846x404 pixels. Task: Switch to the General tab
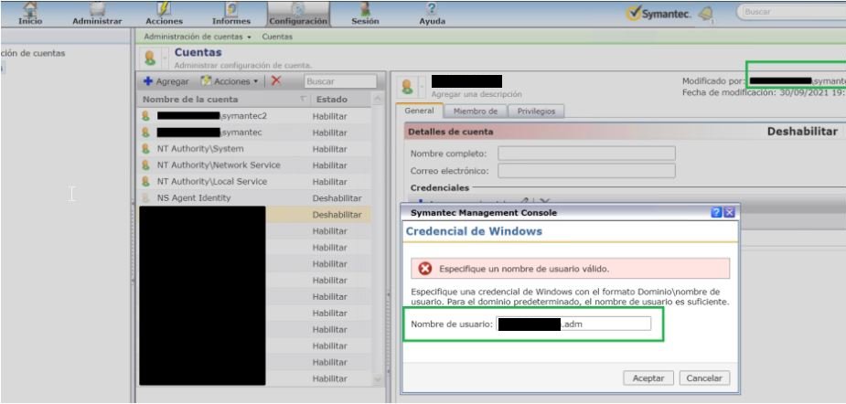(419, 111)
